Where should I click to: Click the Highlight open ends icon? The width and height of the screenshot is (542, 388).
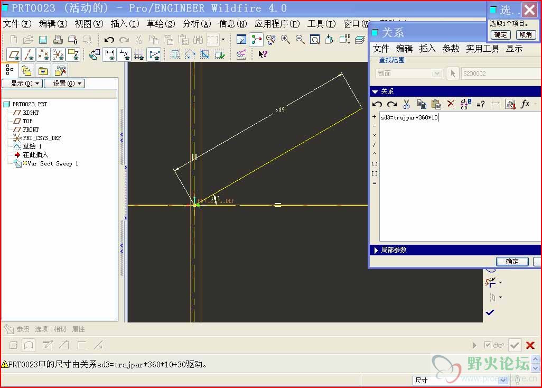click(190, 54)
